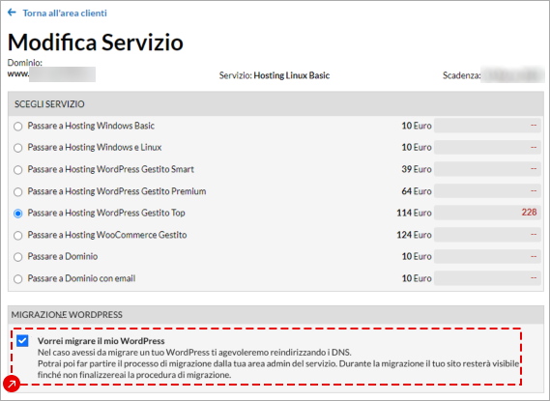Viewport: 550px width, 401px height.
Task: Click the 'SCEGLI SERVIZIO' section header
Action: [275, 103]
